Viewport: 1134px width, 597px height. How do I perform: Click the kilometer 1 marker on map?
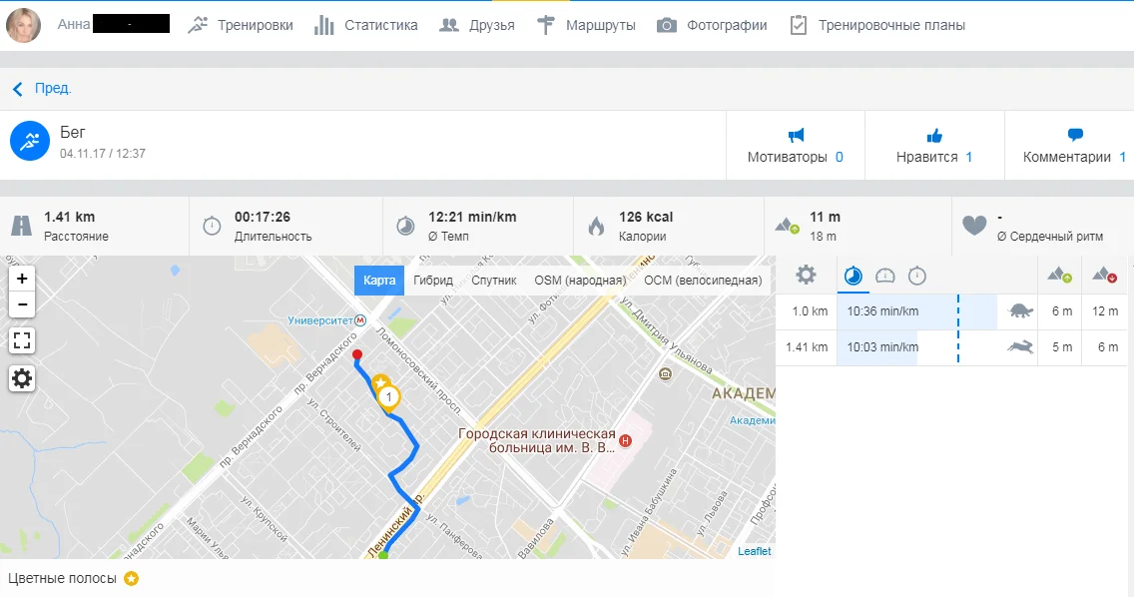click(389, 397)
